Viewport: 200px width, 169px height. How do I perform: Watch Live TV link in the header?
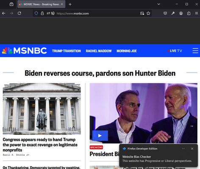pyautogui.click(x=175, y=51)
